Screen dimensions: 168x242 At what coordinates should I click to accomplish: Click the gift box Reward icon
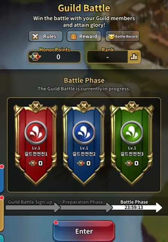click(73, 36)
